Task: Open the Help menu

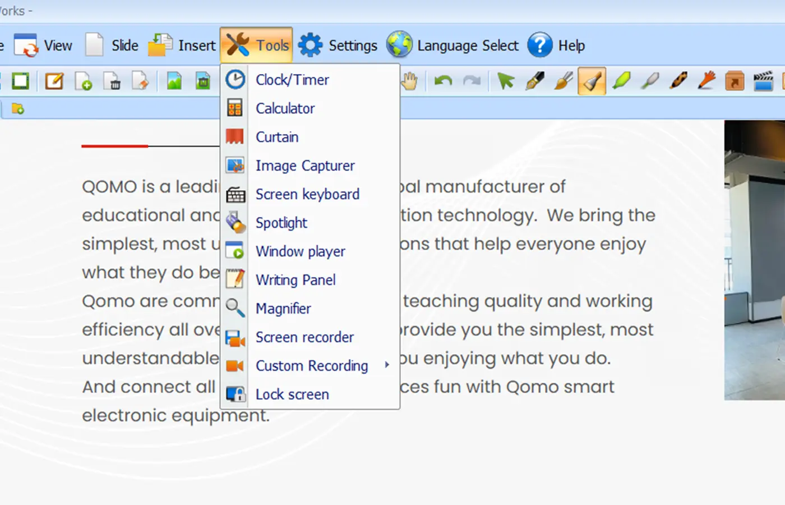Action: [x=556, y=45]
